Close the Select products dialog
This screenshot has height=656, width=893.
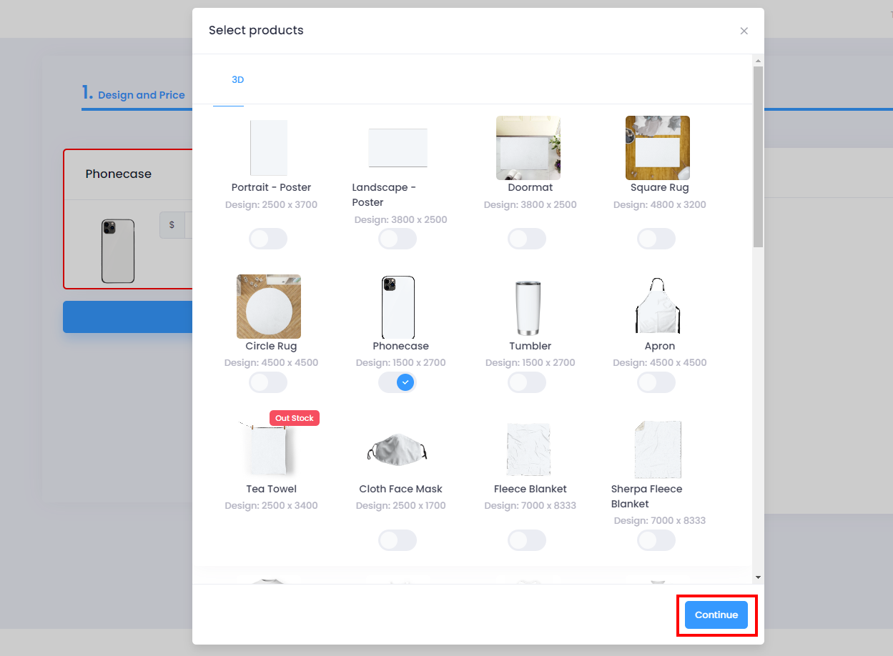744,31
